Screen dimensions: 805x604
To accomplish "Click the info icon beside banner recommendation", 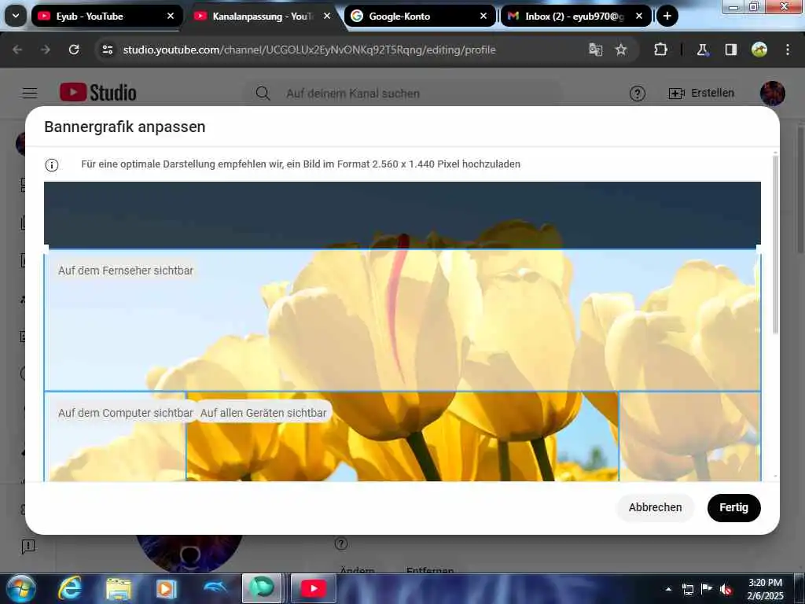I will point(52,165).
